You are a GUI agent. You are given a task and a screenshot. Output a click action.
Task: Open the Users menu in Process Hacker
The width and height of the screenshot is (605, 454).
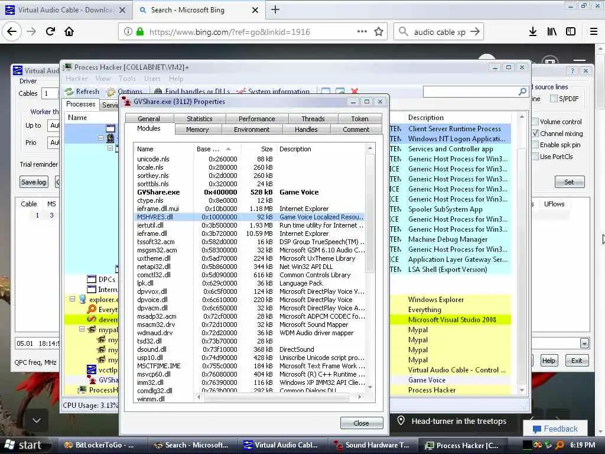[x=152, y=79]
